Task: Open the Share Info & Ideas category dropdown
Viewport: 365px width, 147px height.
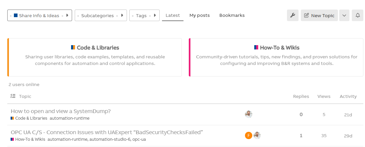Action: [40, 15]
